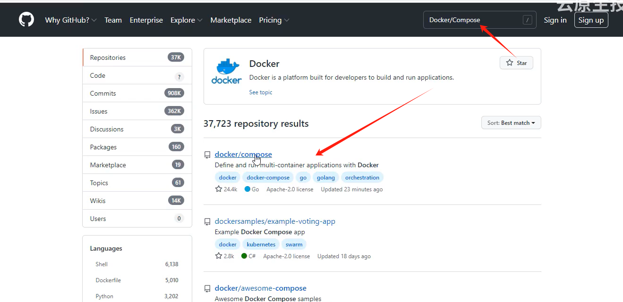Expand the Why GitHub? dropdown
The image size is (623, 302).
[x=70, y=20]
